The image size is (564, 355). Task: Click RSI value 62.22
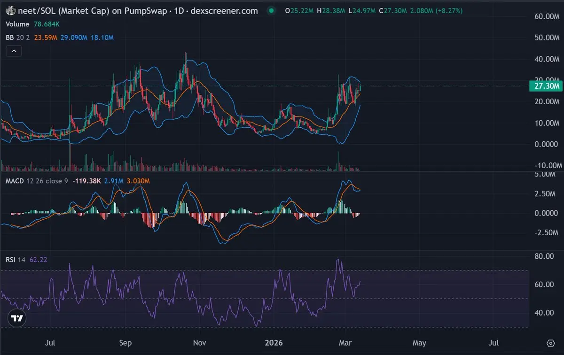coord(38,259)
